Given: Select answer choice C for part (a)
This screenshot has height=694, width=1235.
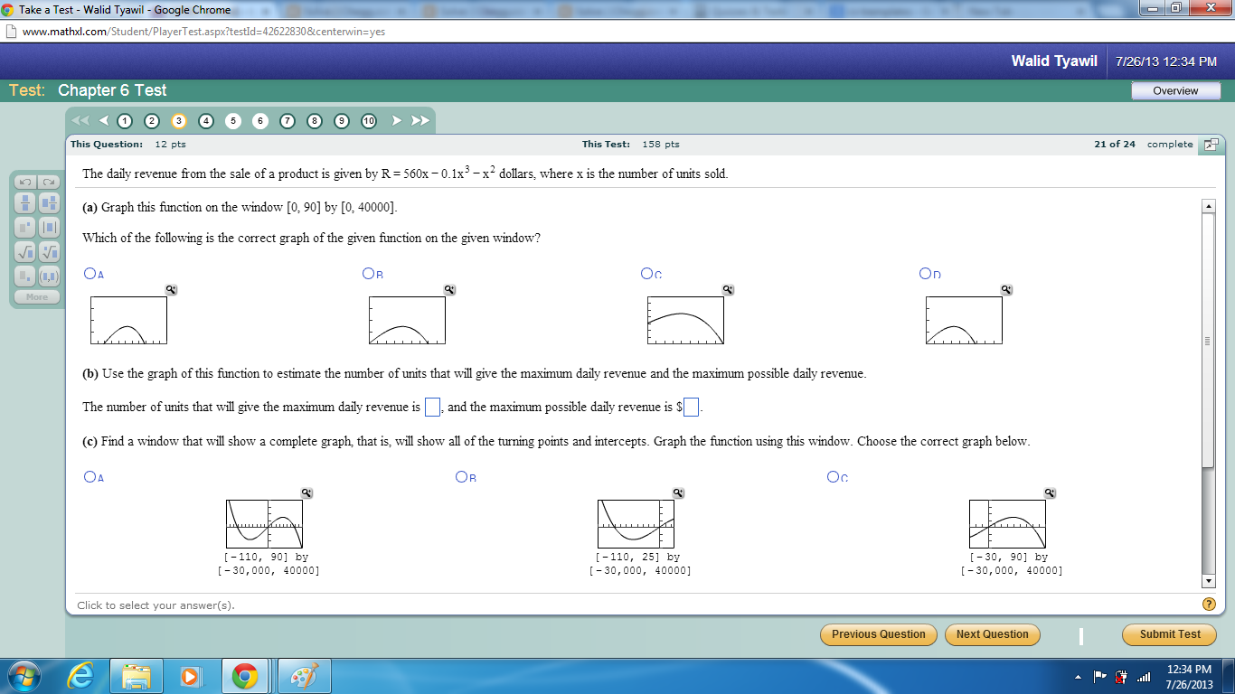Looking at the screenshot, I should click(x=646, y=272).
